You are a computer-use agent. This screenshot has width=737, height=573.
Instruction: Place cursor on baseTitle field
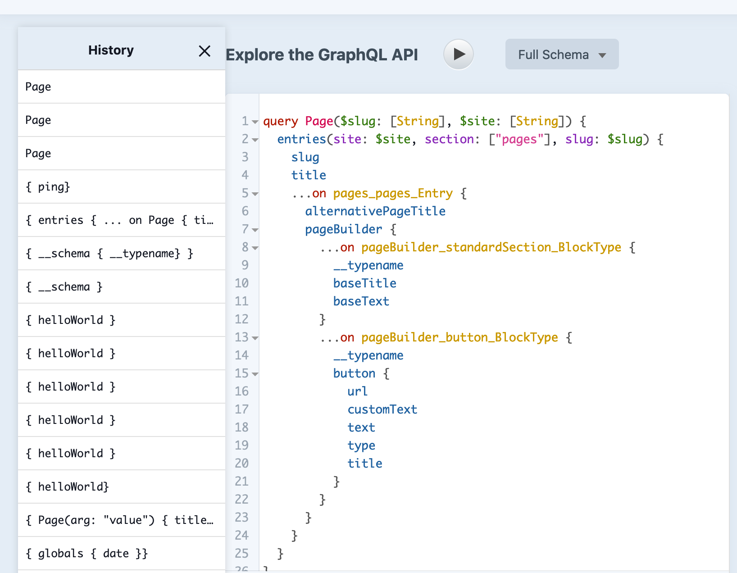pos(365,283)
